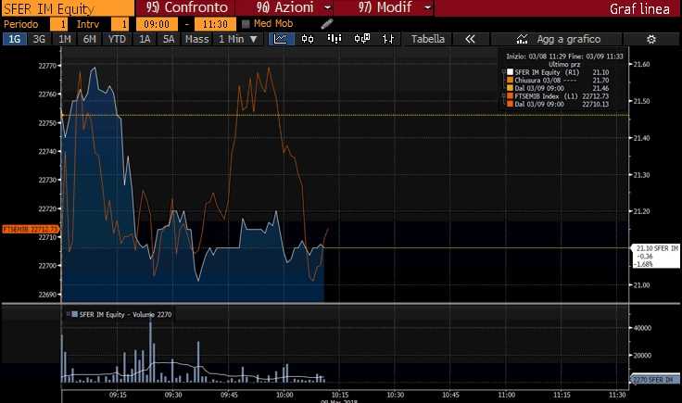Click the pencil edit icon beside Med Mob

[x=327, y=22]
